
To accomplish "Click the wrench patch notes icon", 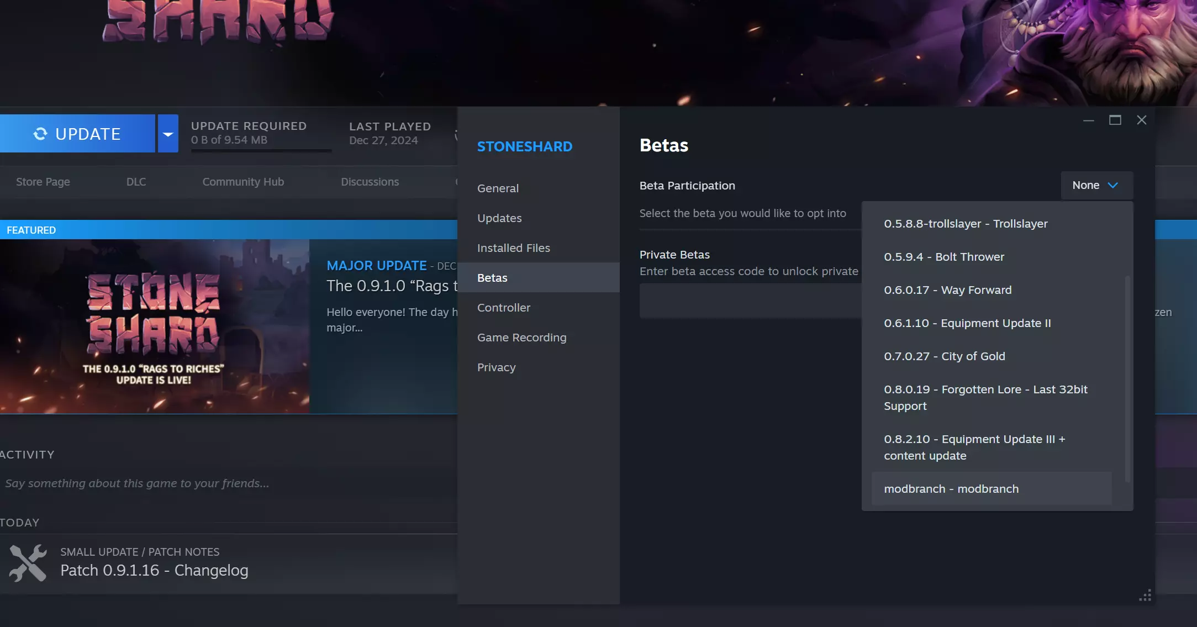I will click(x=28, y=563).
